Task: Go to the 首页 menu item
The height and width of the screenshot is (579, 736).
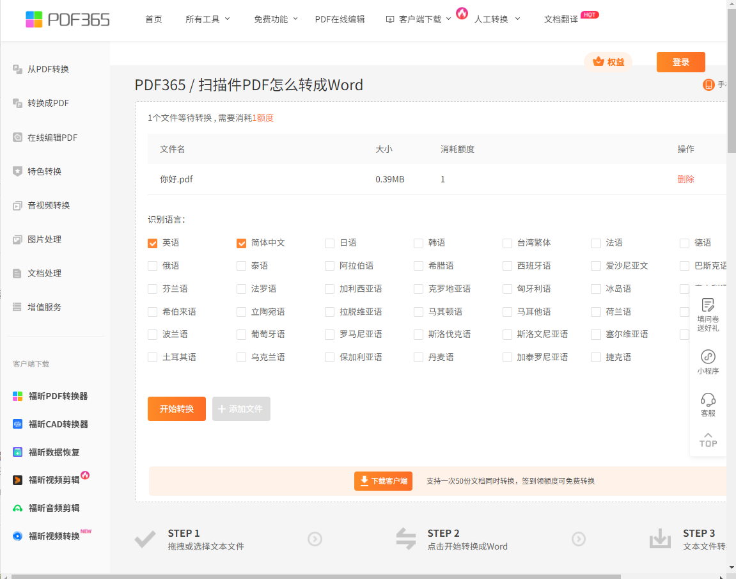Action: pos(153,19)
